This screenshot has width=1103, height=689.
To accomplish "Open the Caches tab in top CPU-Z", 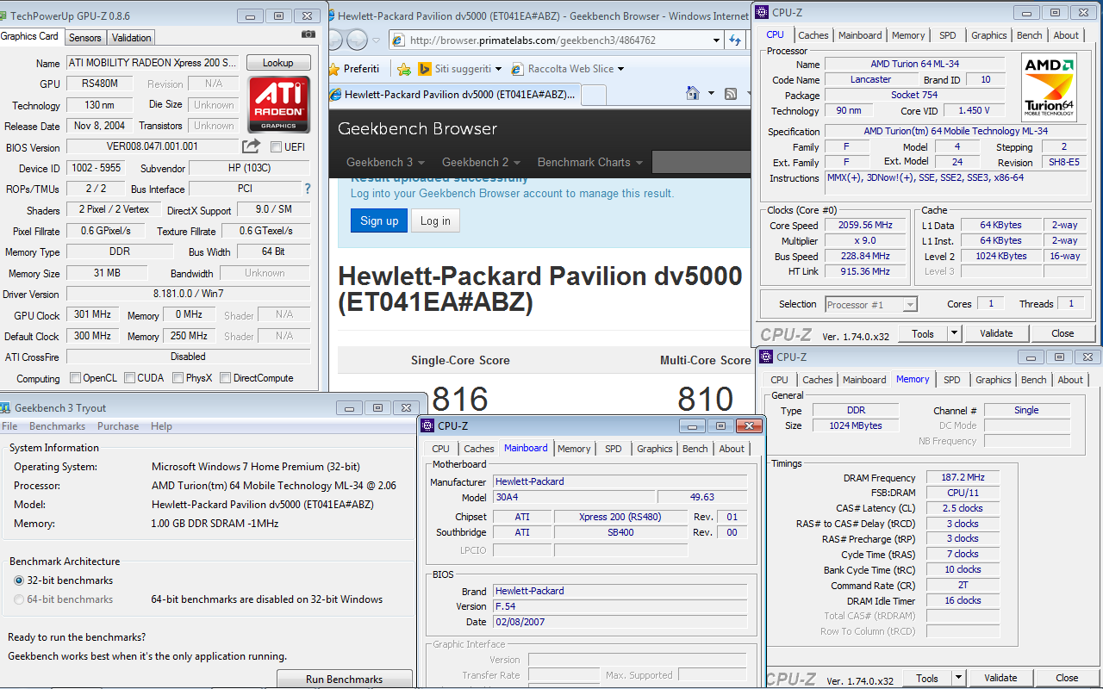I will tap(813, 35).
